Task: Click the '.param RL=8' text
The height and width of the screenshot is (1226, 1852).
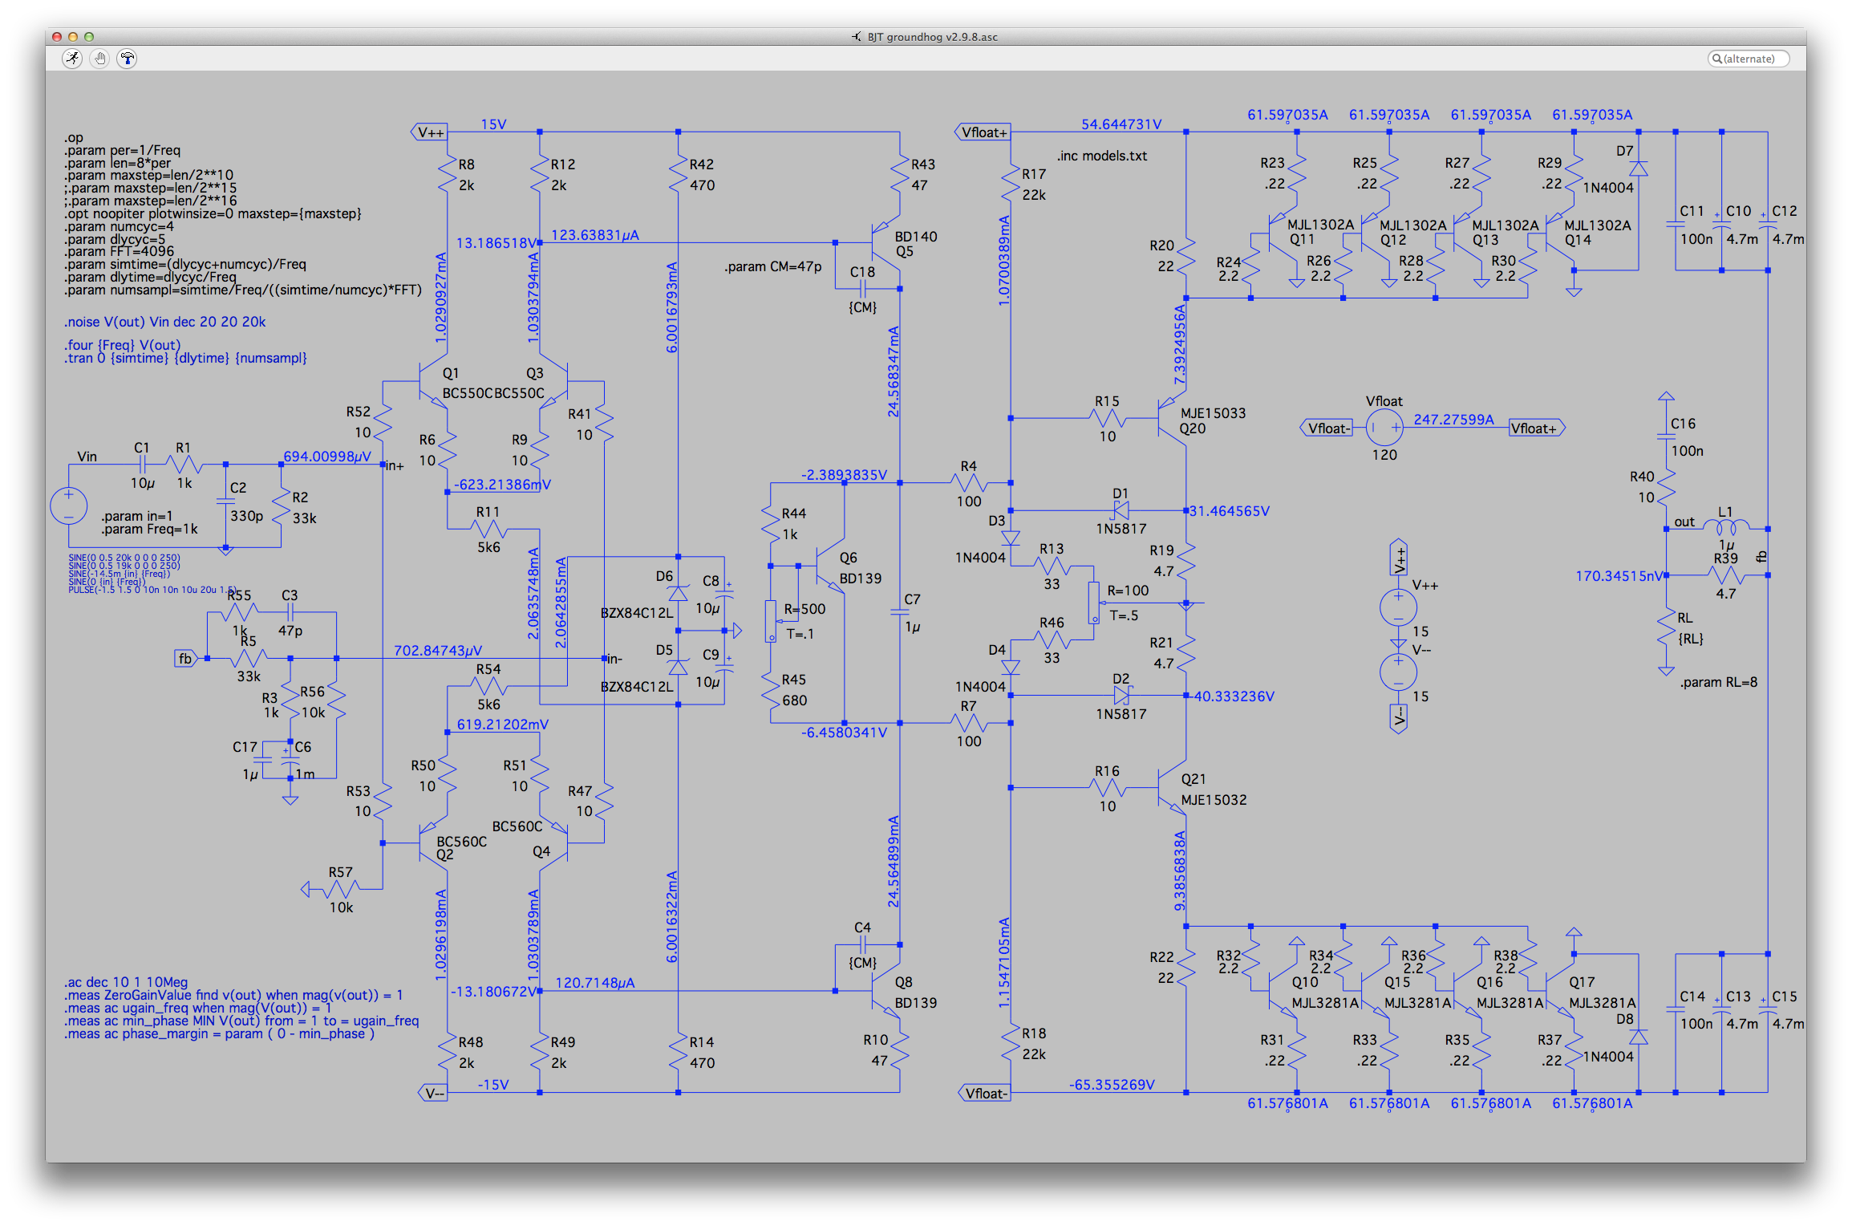Action: (x=1719, y=682)
